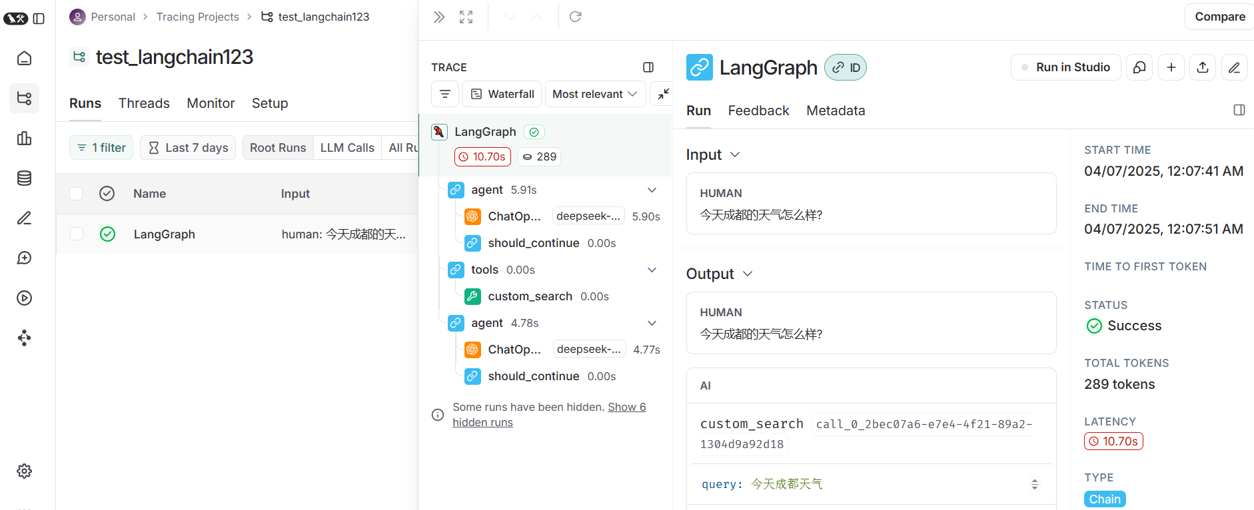Screen dimensions: 1254x510
Task: Toggle the sidebar panel icon beside logo
Action: pos(39,19)
